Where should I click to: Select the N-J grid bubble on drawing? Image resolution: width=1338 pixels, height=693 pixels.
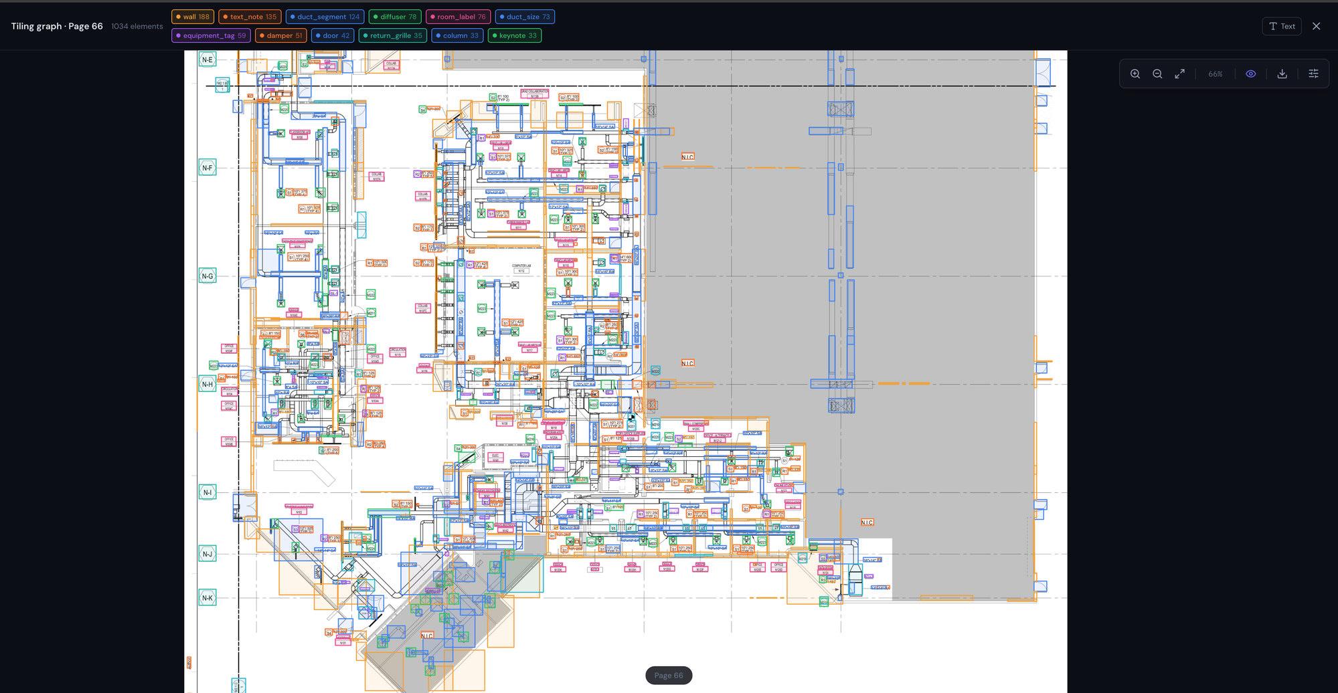(207, 554)
